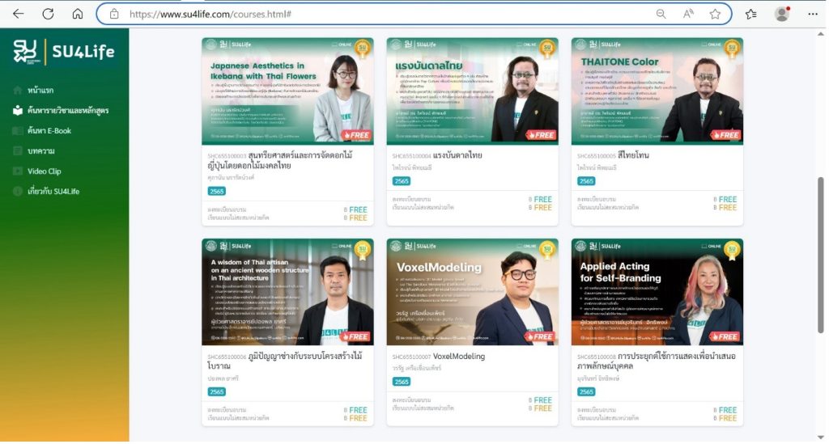Click the browser profile avatar
Image resolution: width=829 pixels, height=444 pixels.
(x=781, y=14)
